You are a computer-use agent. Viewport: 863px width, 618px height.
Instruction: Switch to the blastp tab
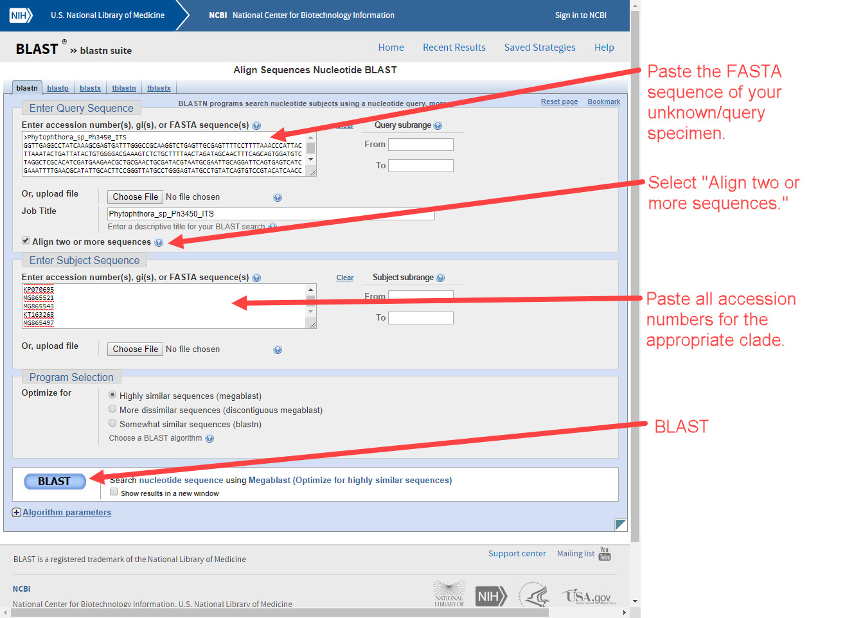coord(58,88)
